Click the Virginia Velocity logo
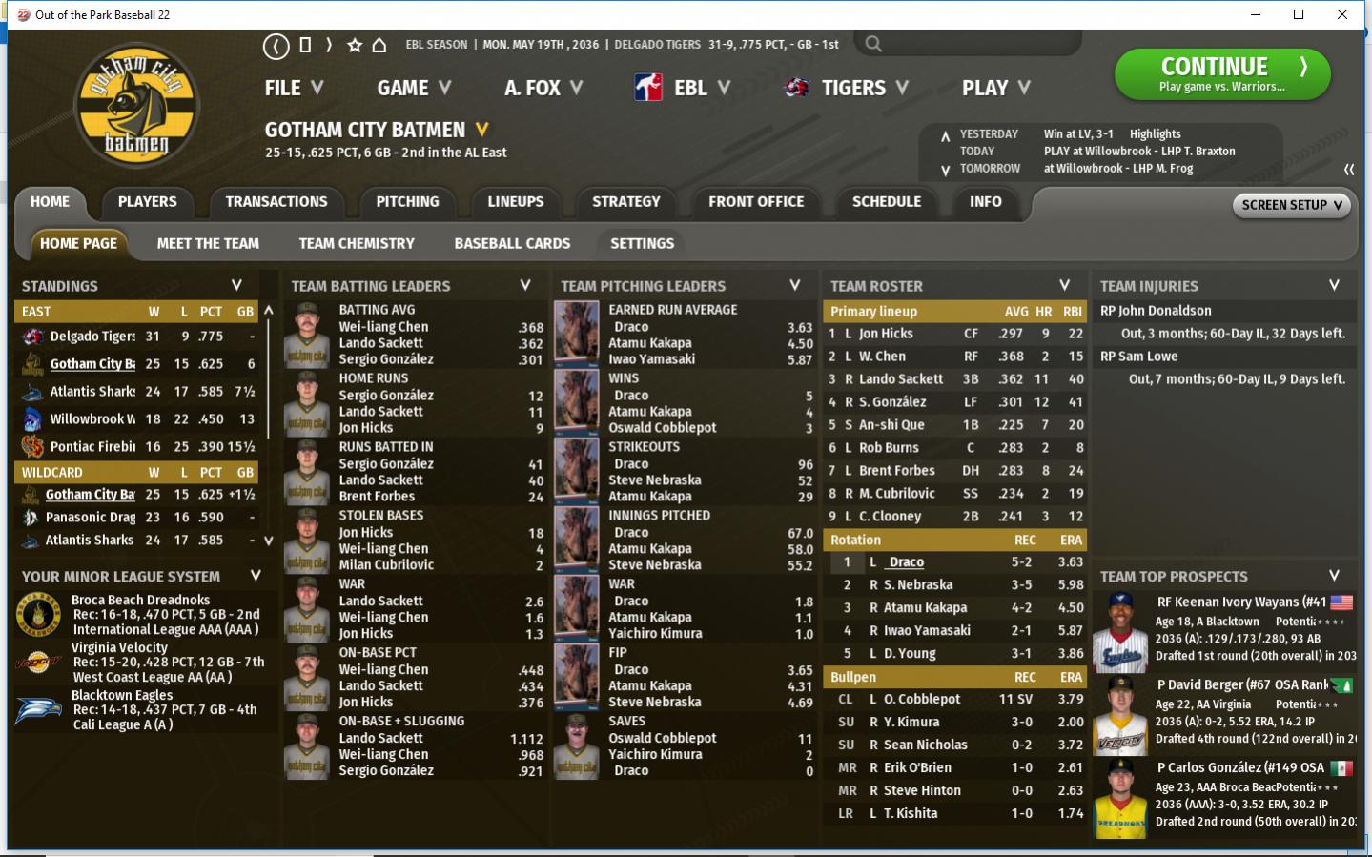This screenshot has width=1372, height=857. tap(39, 663)
